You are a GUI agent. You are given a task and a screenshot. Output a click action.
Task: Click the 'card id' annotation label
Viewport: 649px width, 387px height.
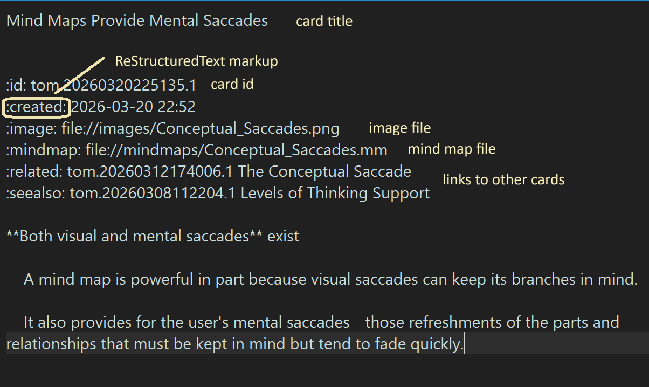(x=232, y=85)
